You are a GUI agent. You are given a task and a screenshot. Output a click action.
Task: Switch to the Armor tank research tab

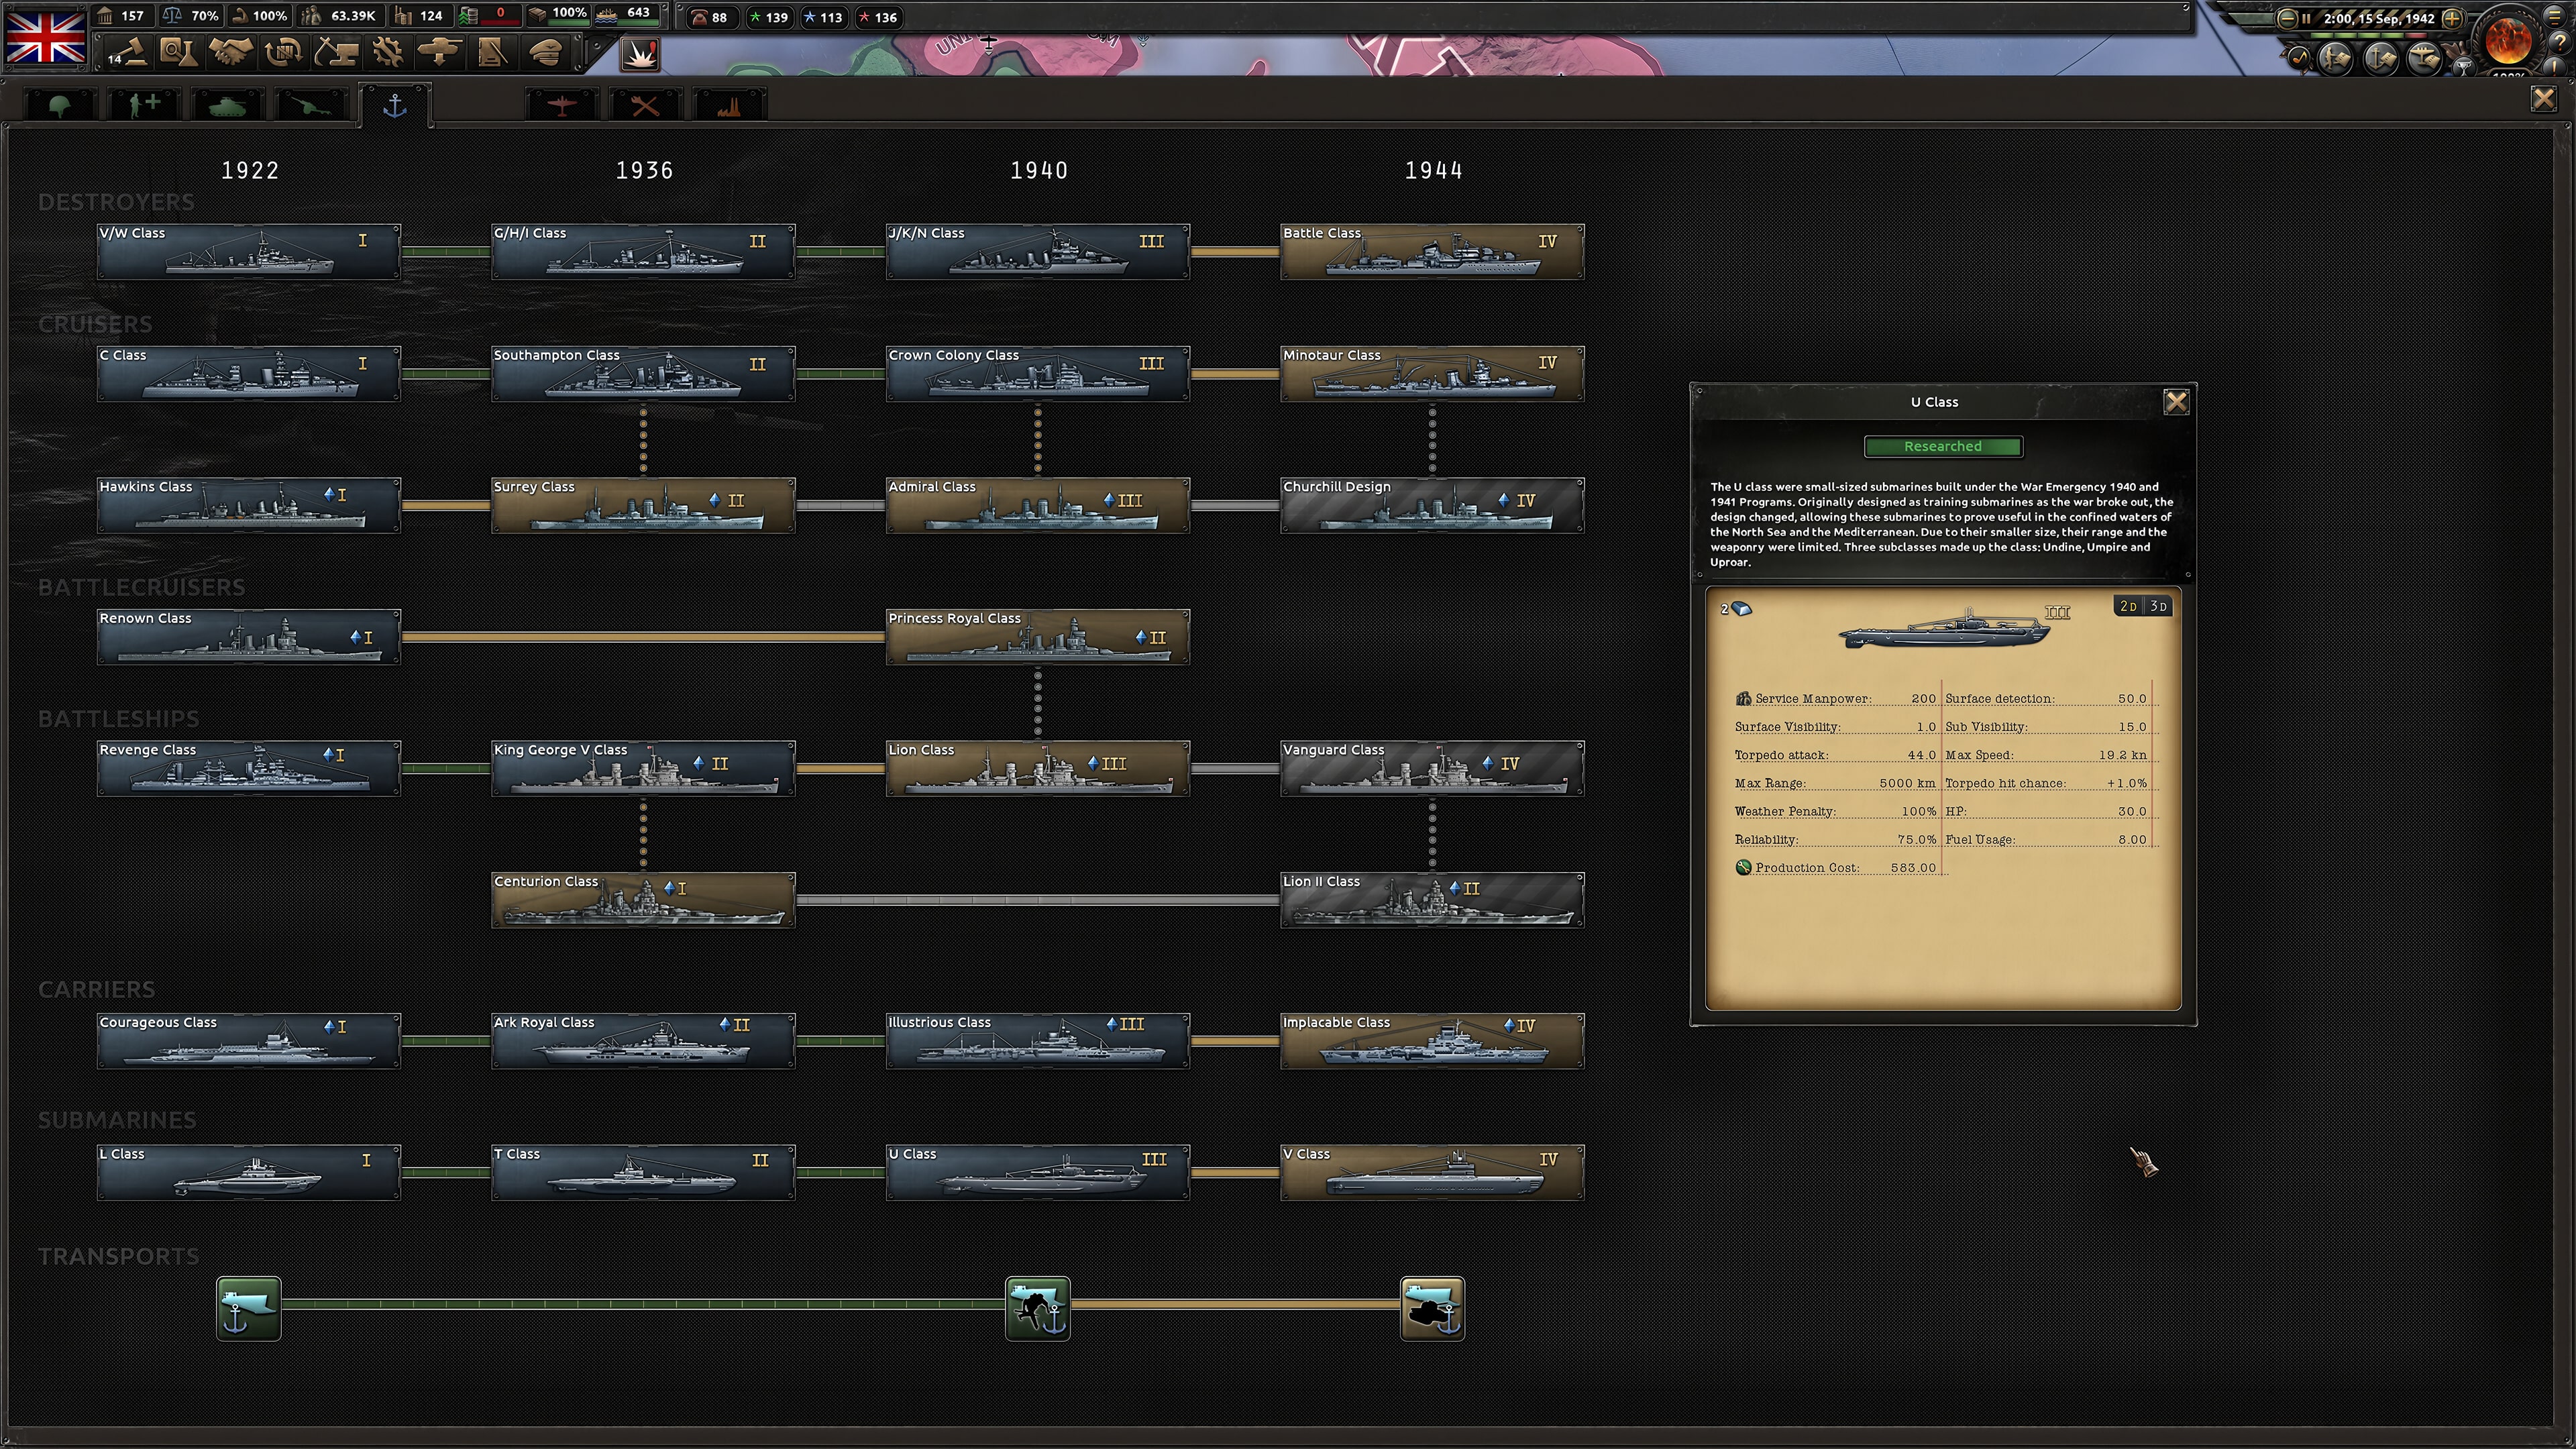tap(227, 105)
